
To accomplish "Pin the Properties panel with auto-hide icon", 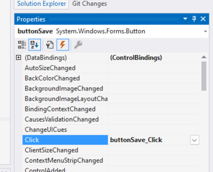I will click(194, 19).
